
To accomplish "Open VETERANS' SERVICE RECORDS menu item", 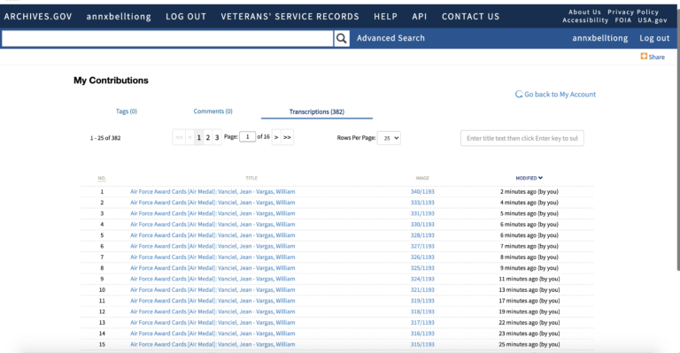I will (290, 17).
